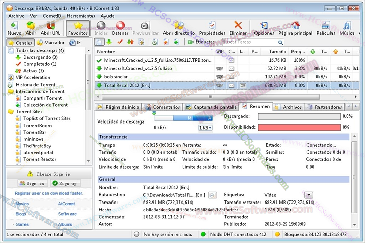
Task: Click the red checkmark completed filter icon
Action: [x=120, y=42]
